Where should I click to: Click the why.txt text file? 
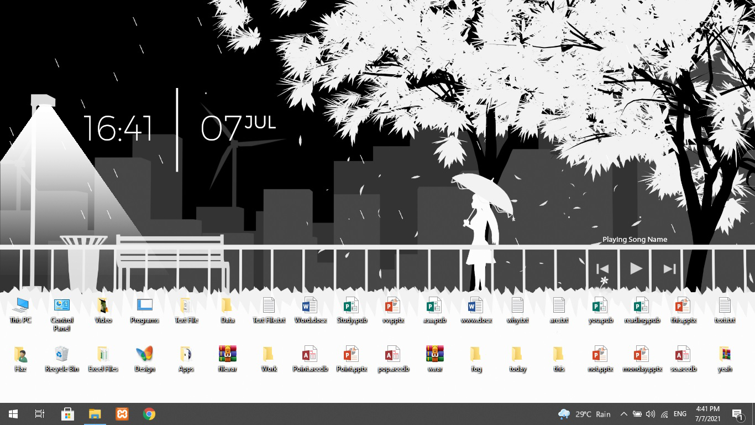(x=517, y=310)
